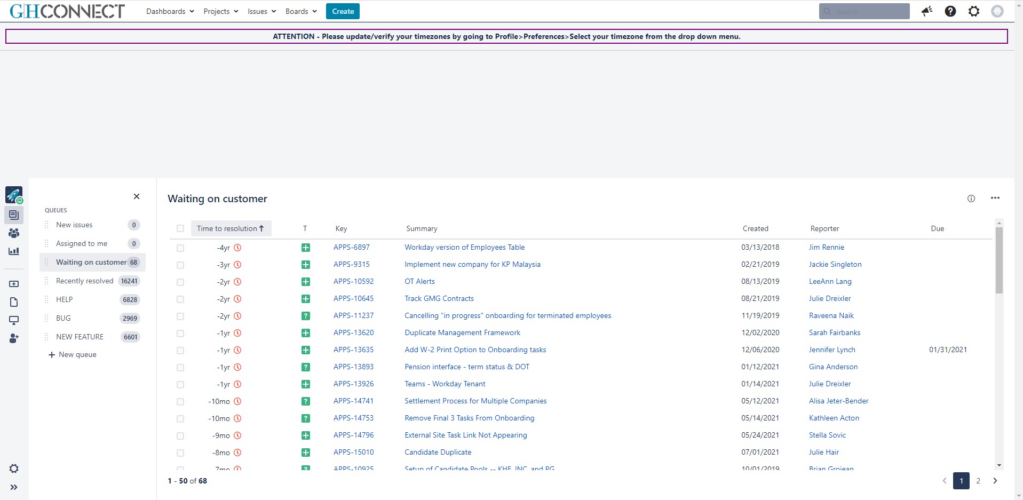Open the Issues dropdown menu

(261, 11)
